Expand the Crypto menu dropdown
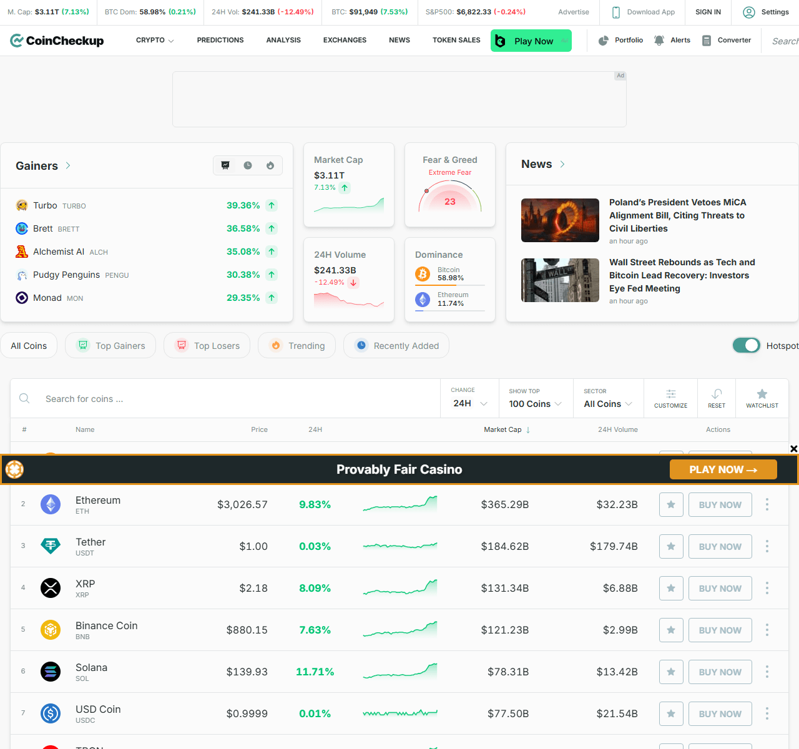The image size is (799, 749). 155,41
